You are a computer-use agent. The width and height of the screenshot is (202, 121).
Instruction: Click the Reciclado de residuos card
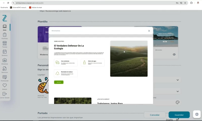[66, 73]
